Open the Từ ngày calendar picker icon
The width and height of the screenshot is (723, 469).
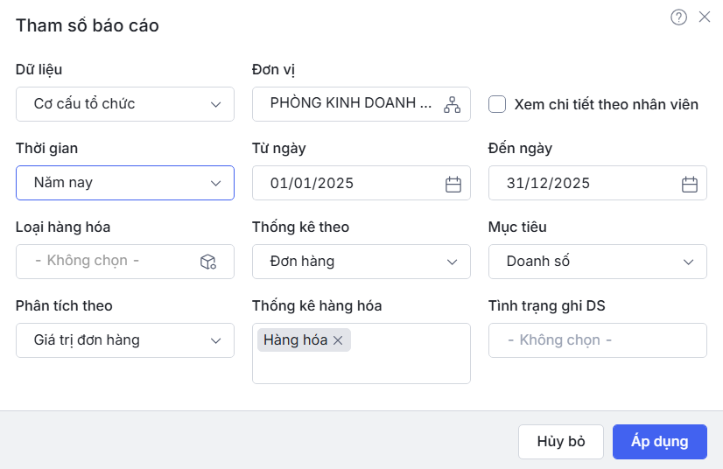453,184
